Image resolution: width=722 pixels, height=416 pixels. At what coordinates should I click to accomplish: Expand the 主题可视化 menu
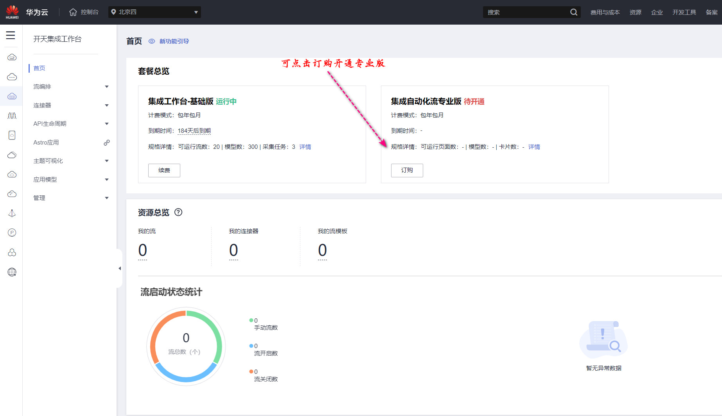[107, 161]
